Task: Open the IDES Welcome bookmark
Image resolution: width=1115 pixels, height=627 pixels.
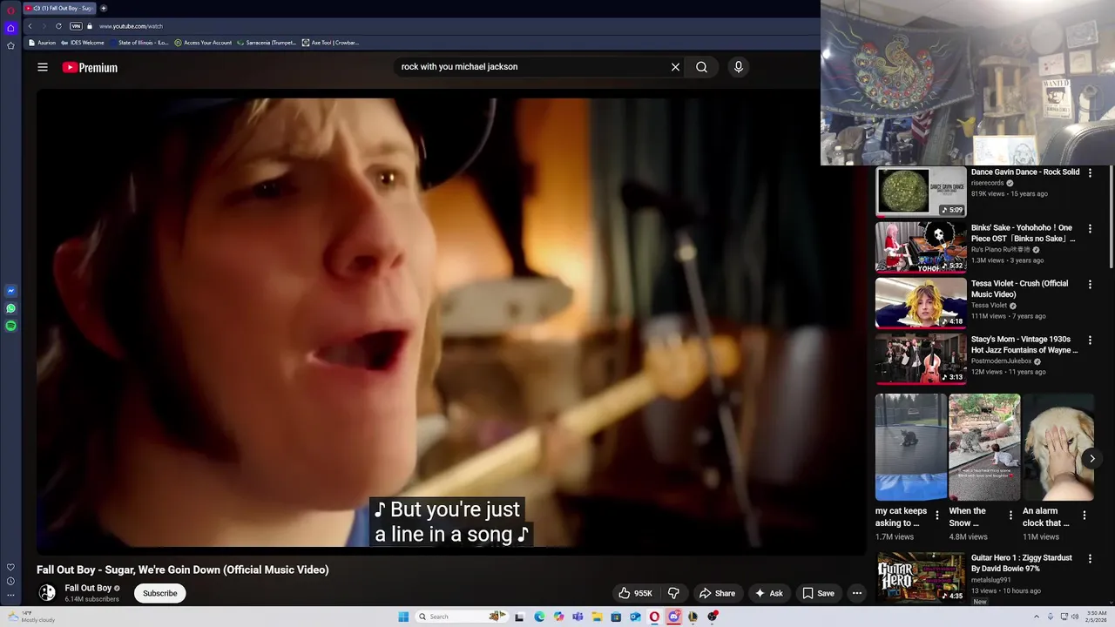Action: point(84,43)
